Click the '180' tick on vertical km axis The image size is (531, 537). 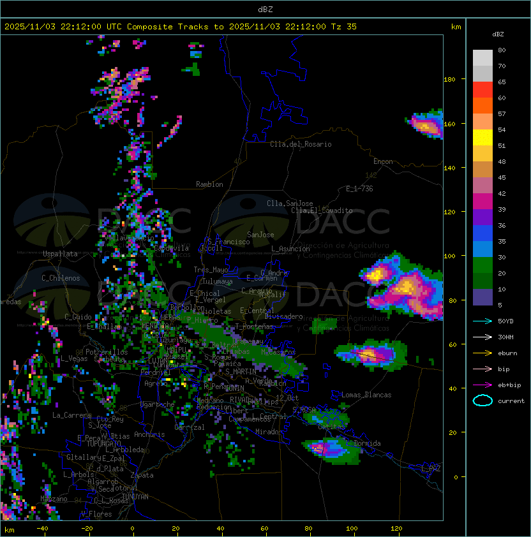tap(449, 80)
